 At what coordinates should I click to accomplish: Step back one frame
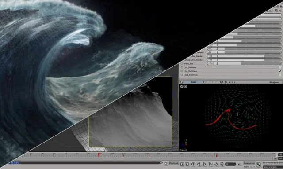pyautogui.click(x=182, y=164)
